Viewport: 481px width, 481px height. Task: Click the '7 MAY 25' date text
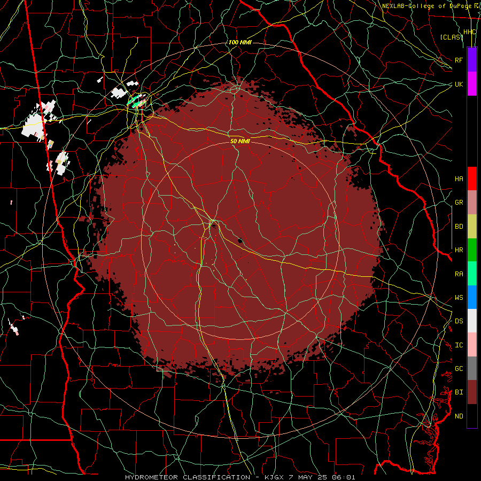308,477
